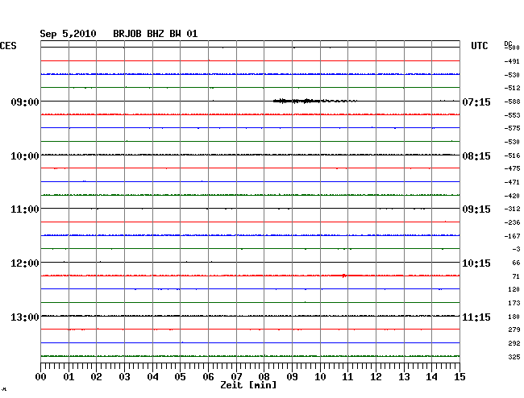Click the Zeit [min] axis title
This screenshot has width=524, height=398.
[x=248, y=385]
